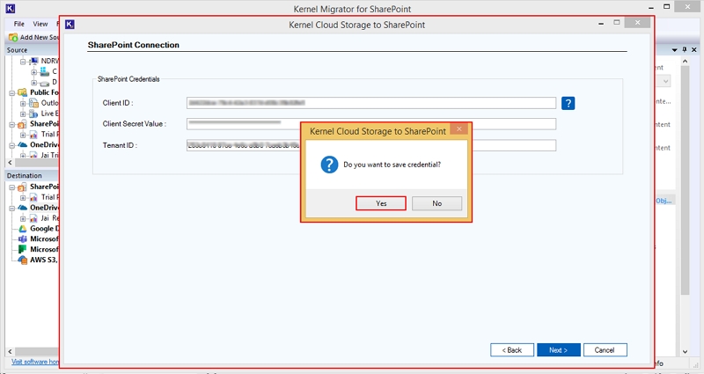Close the save credential message box
Image resolution: width=704 pixels, height=374 pixels.
click(458, 129)
